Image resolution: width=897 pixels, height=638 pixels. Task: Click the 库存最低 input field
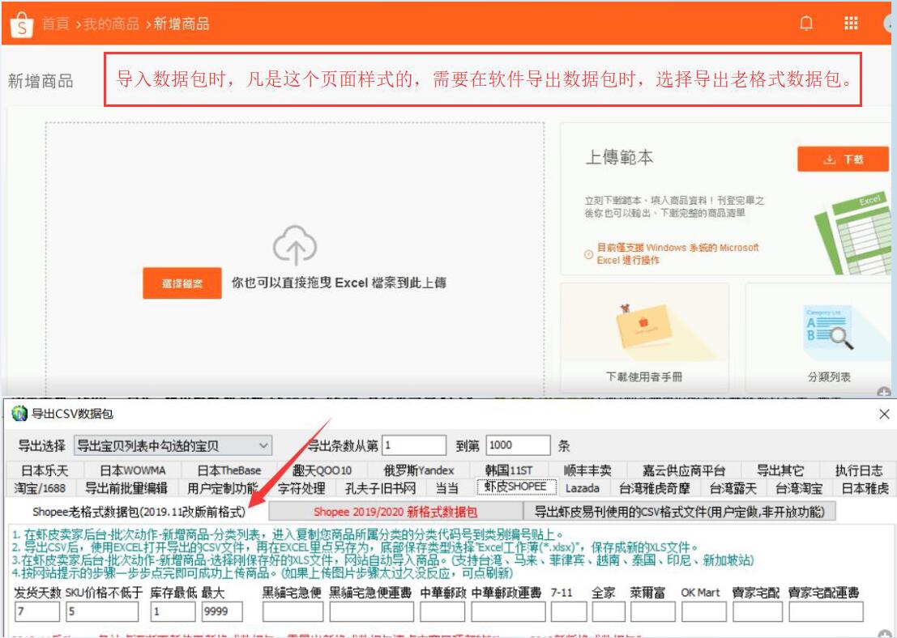tap(173, 612)
